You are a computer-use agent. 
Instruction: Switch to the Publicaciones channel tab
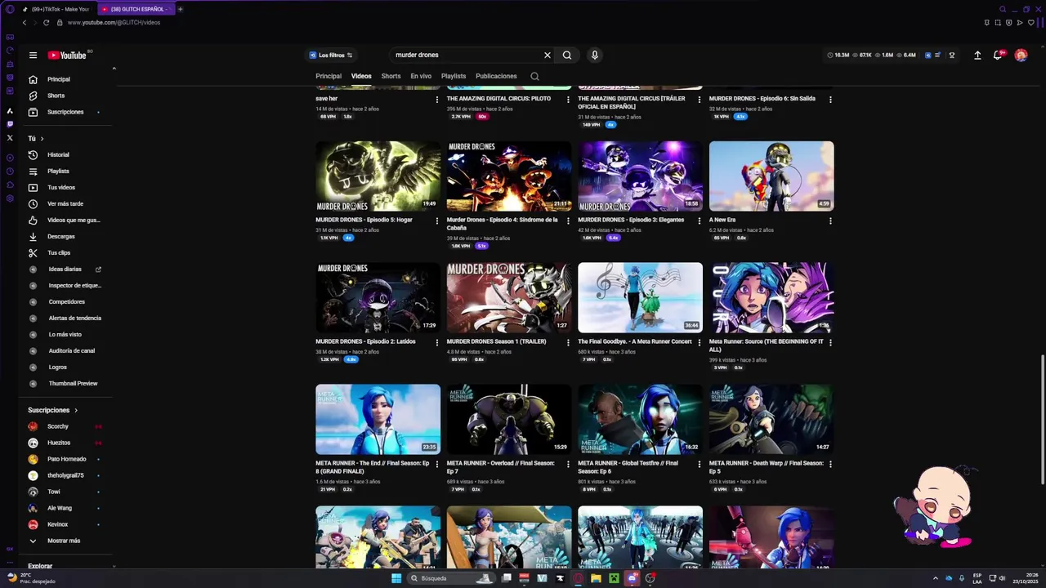tap(496, 76)
